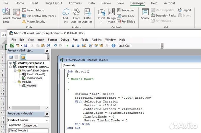The width and height of the screenshot is (201, 133).
Task: Open Module1 Module object dropdown
Action: click(47, 120)
